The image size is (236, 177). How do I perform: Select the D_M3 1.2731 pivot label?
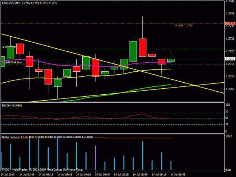click(x=184, y=26)
